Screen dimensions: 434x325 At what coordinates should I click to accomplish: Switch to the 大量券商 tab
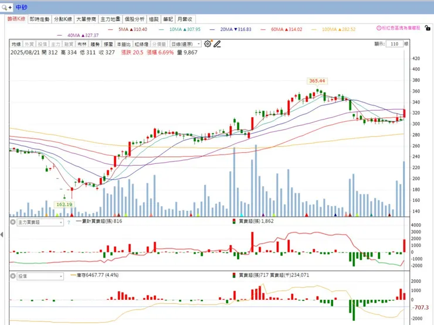86,19
